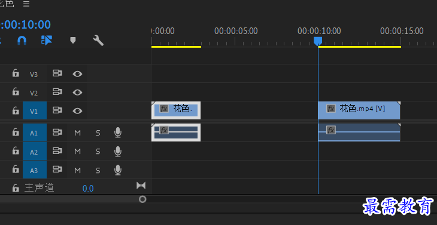Viewport: 437px width, 225px height.
Task: Toggle V1 track targeting button
Action: point(35,110)
